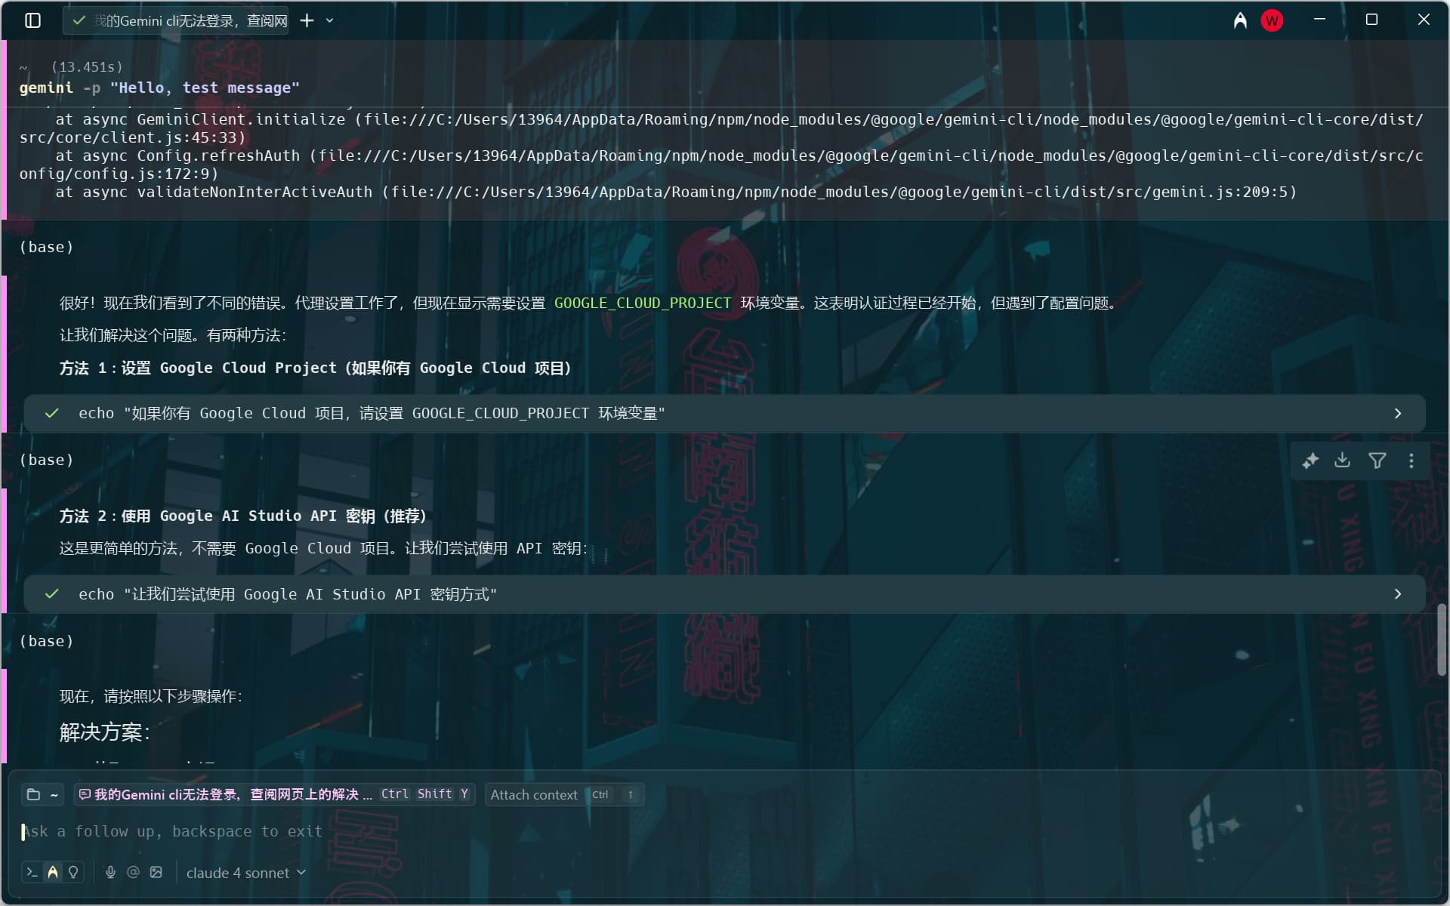The width and height of the screenshot is (1450, 906).
Task: Focus the Ask a follow up input field
Action: 725,831
